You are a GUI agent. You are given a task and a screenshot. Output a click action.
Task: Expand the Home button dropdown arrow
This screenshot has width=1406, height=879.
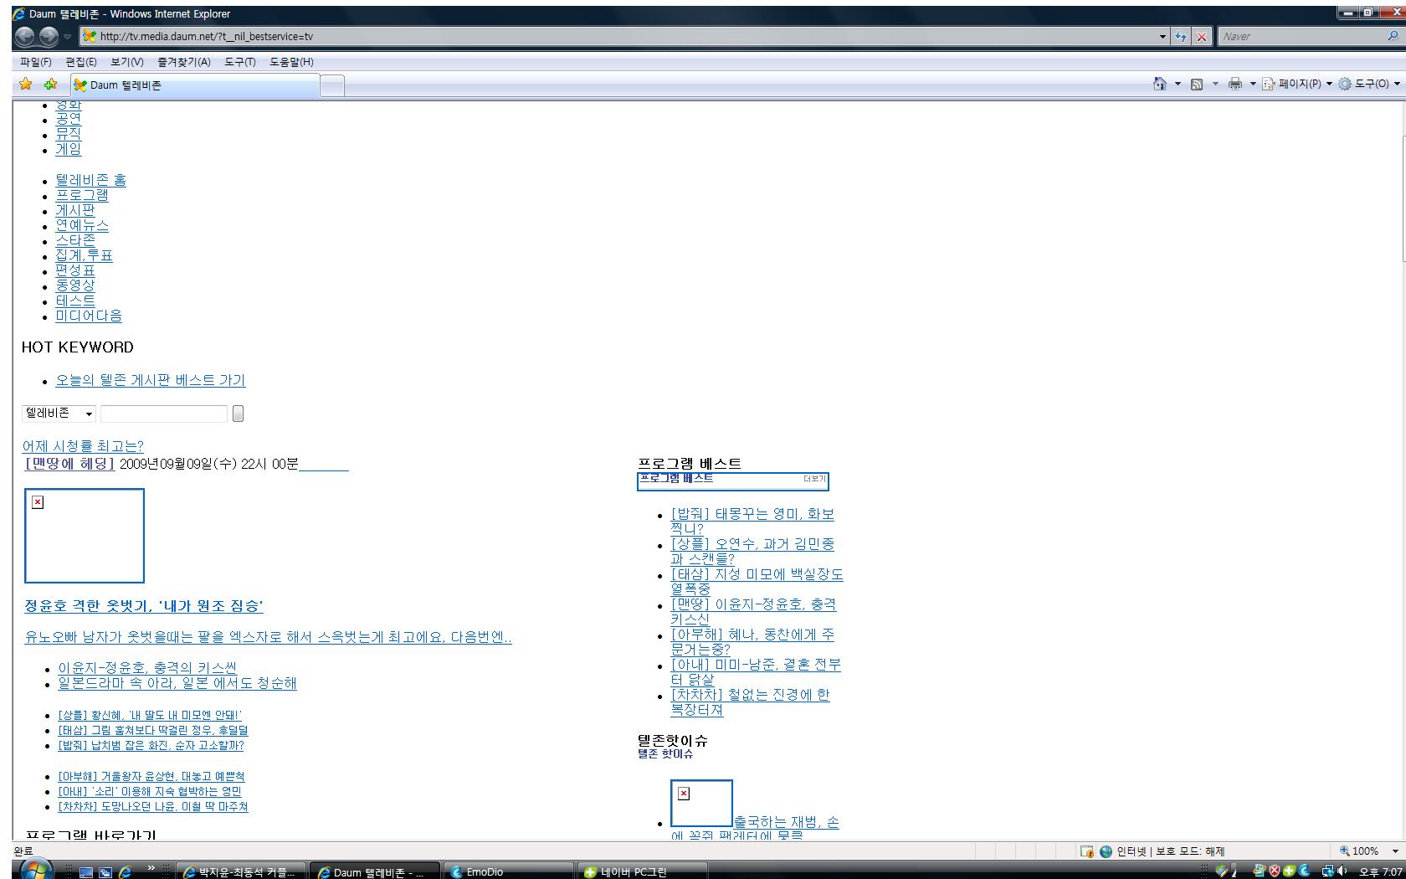pos(1178,84)
